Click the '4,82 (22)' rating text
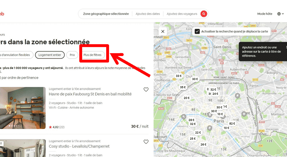This screenshot has width=287, height=157. [x=57, y=127]
